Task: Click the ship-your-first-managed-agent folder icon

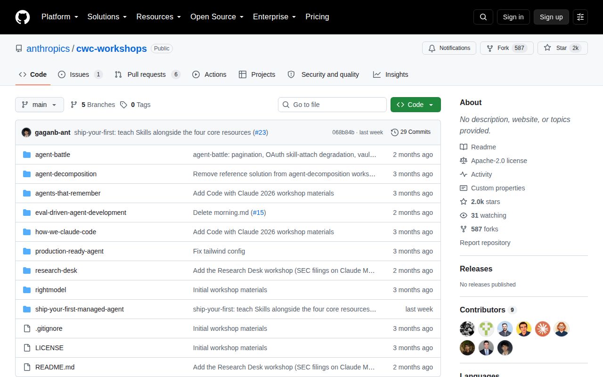Action: click(x=27, y=309)
